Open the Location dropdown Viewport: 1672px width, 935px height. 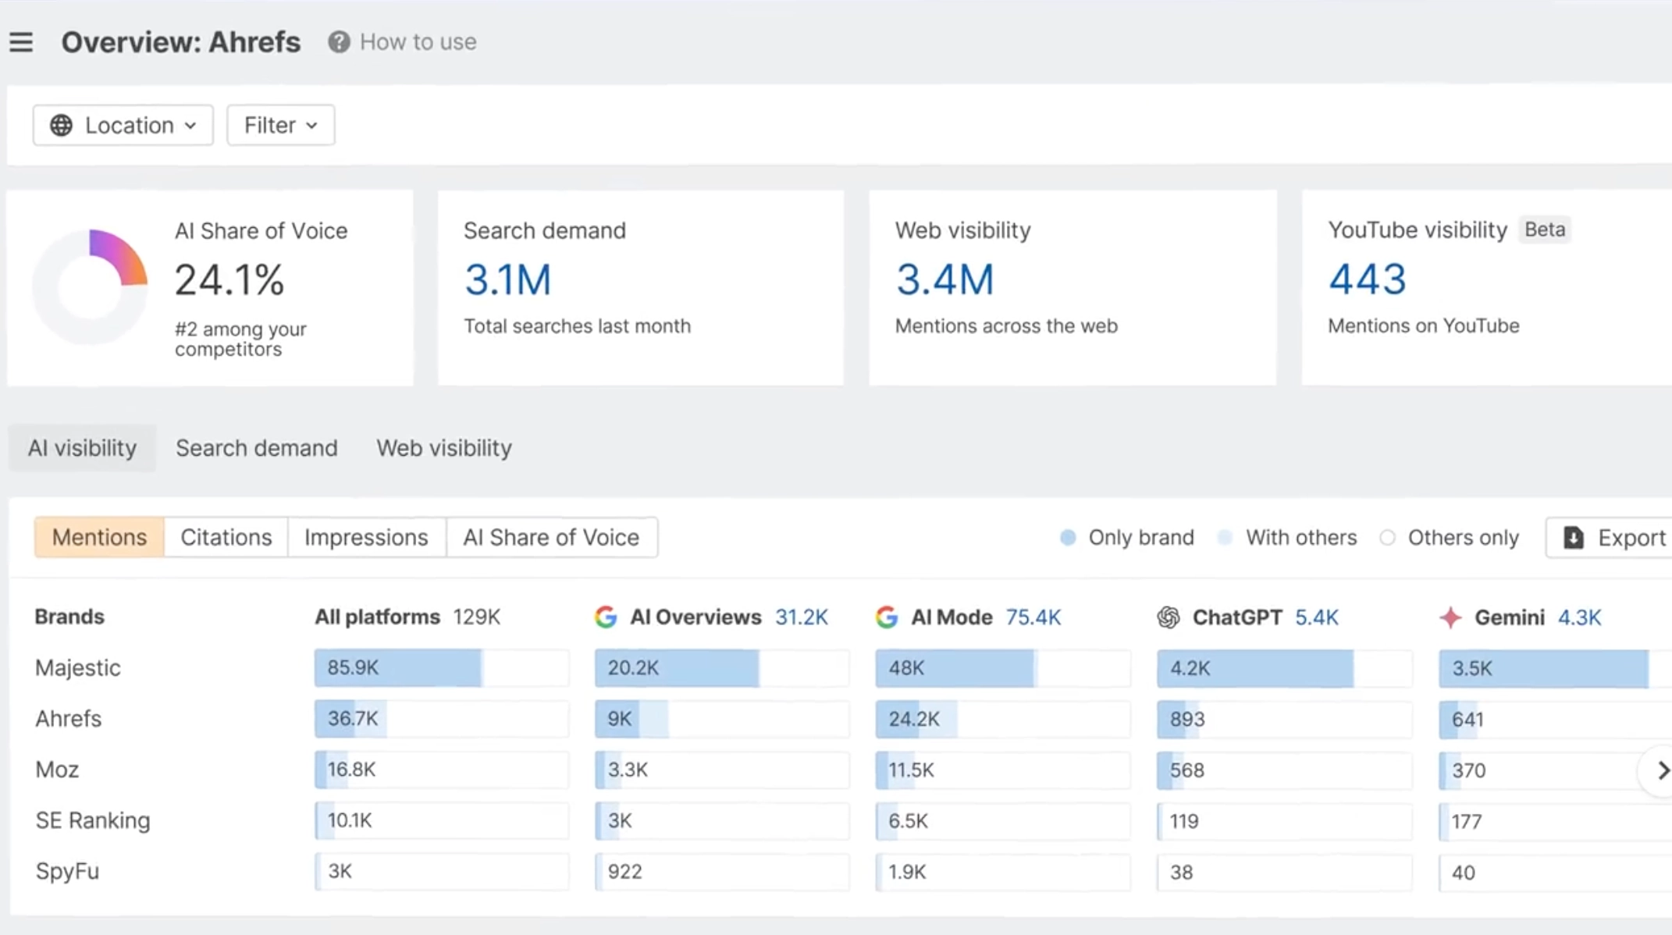point(123,126)
